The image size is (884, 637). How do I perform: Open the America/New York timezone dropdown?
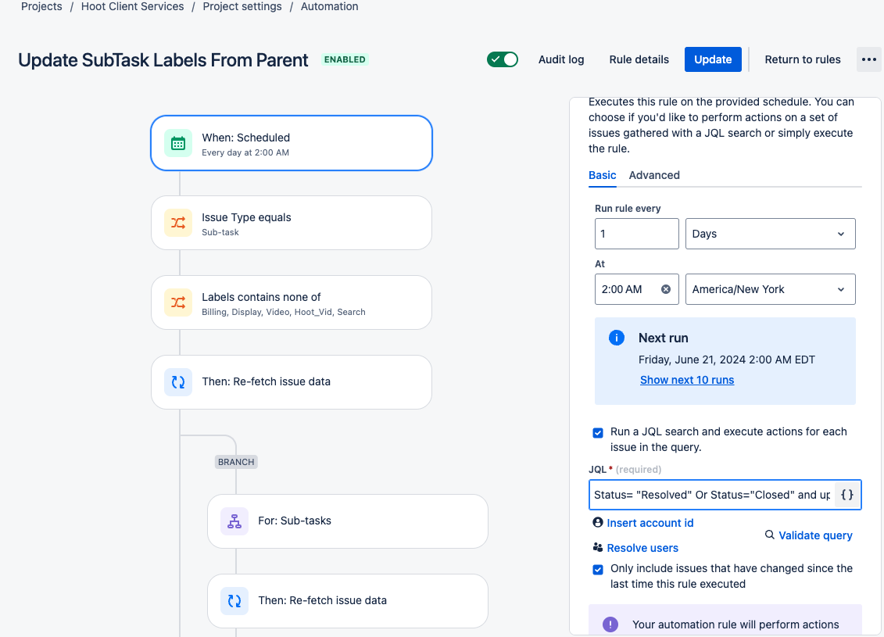coord(770,289)
